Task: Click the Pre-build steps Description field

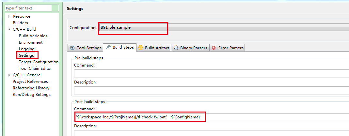Action: point(211,91)
